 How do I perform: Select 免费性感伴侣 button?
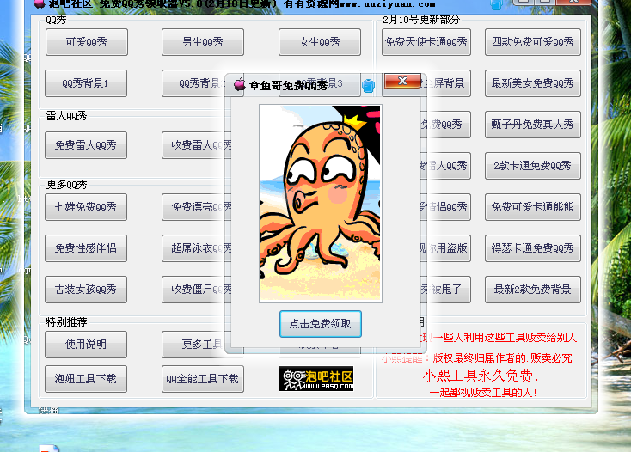(x=86, y=248)
